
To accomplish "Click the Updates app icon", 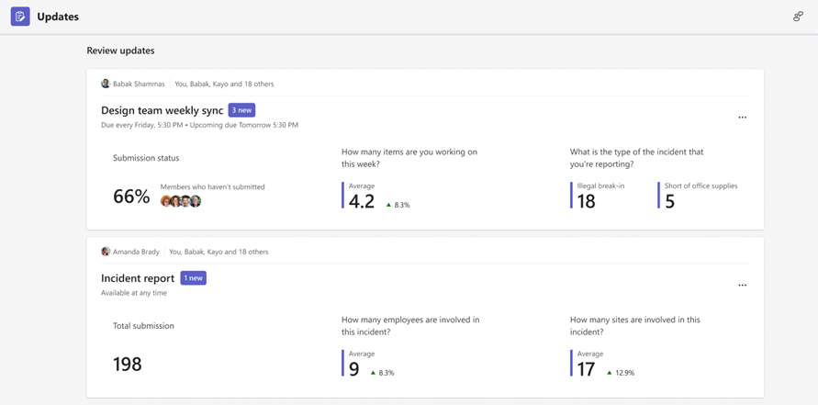I will [x=20, y=17].
